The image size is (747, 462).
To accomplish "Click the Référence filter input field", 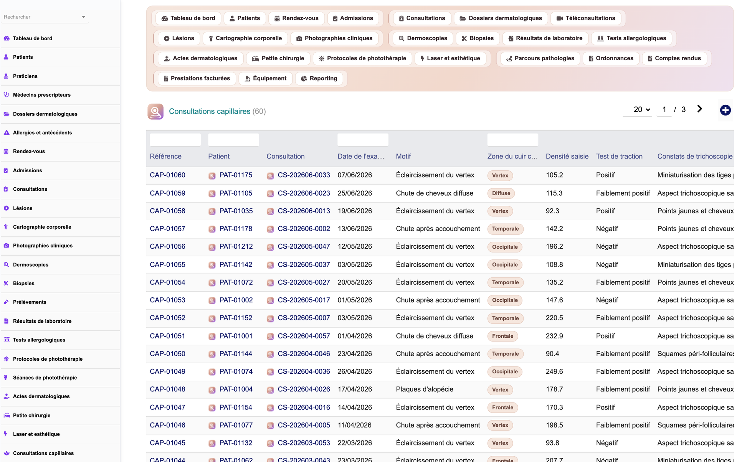I will click(x=175, y=140).
